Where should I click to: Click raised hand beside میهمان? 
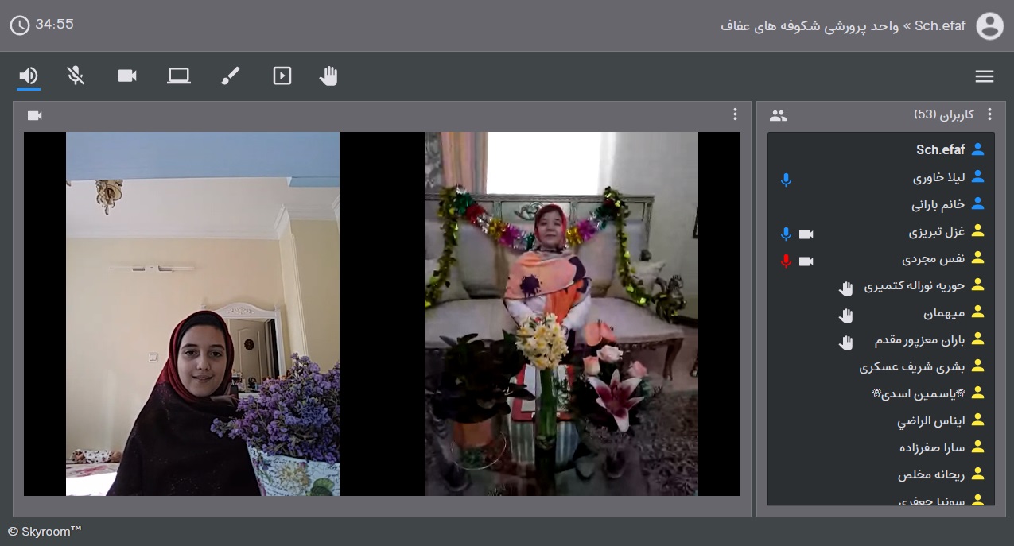(846, 315)
